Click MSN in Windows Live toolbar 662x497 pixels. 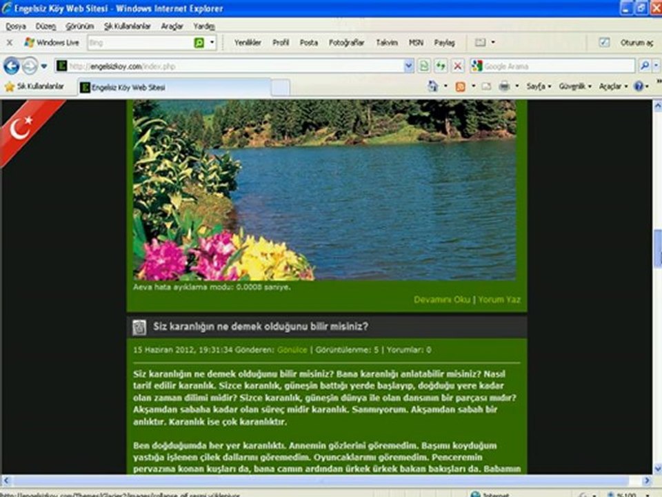(416, 43)
